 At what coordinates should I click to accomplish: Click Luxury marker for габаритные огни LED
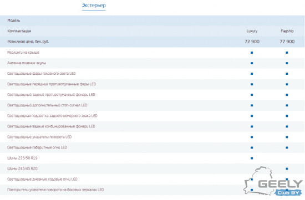coord(252,148)
